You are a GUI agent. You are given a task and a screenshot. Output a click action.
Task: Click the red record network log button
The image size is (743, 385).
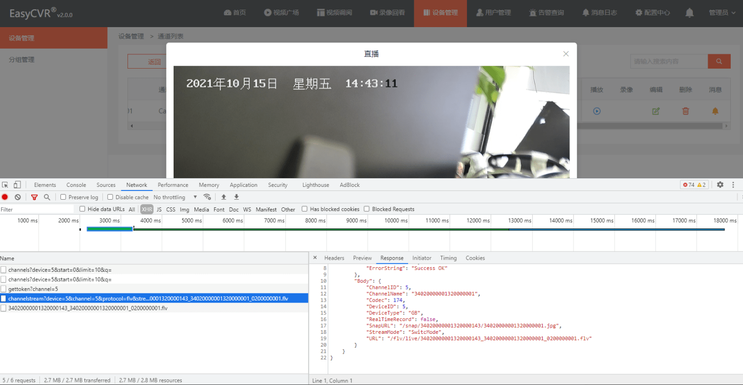pyautogui.click(x=5, y=197)
